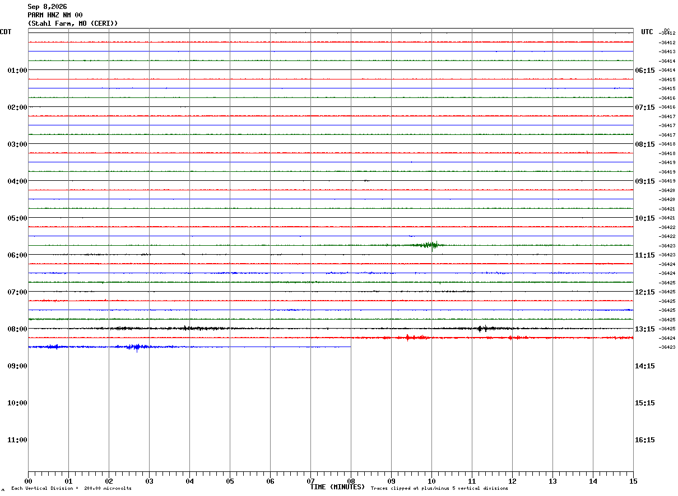Click the 00 minute tick on bottom axis

coord(28,481)
